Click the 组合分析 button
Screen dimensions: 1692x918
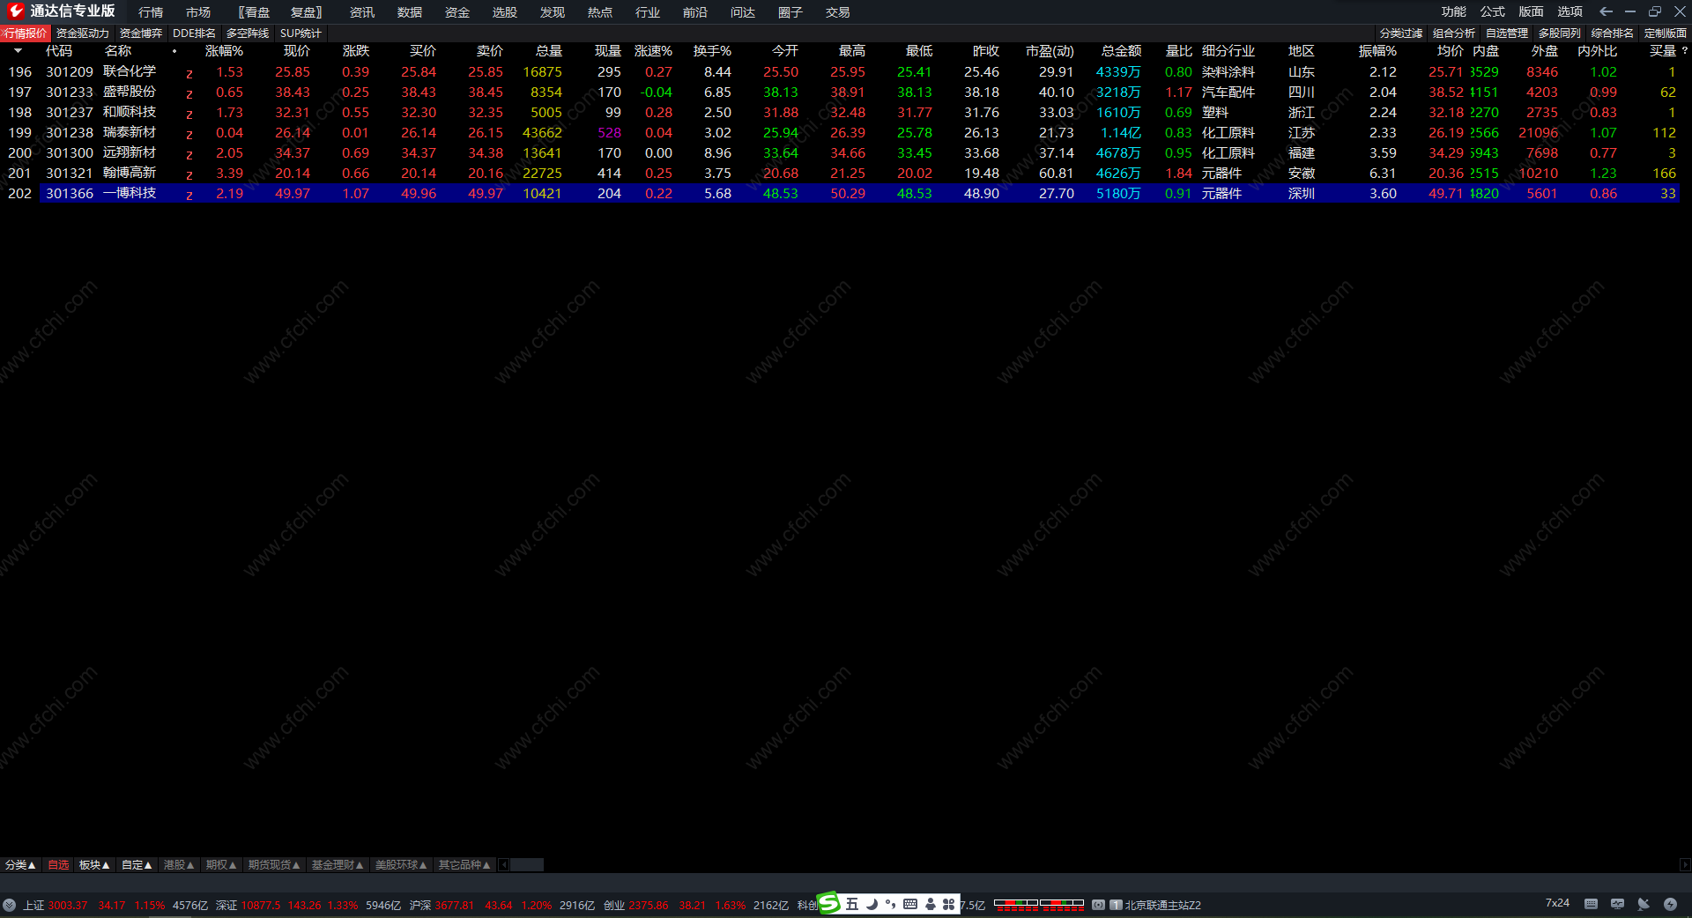tap(1454, 33)
